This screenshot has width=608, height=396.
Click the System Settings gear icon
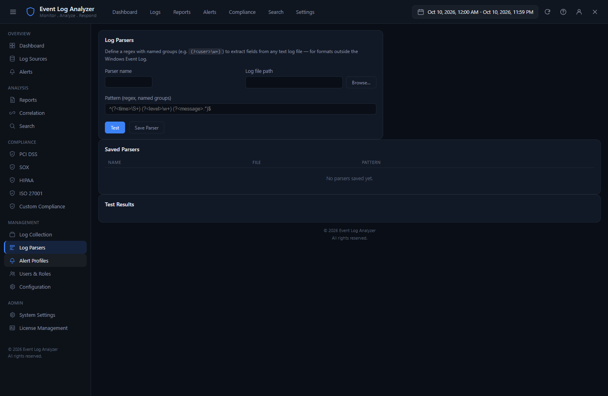tap(12, 315)
